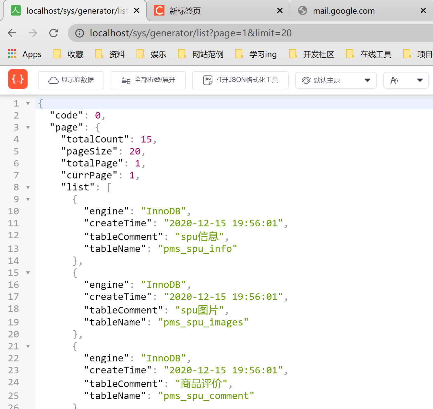Click 打开JSON格式化工具 button
The image size is (433, 409).
click(x=240, y=80)
